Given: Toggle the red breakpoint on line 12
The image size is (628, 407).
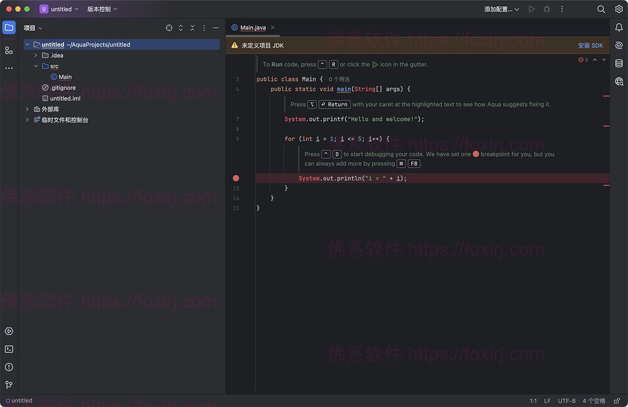Looking at the screenshot, I should pos(236,178).
